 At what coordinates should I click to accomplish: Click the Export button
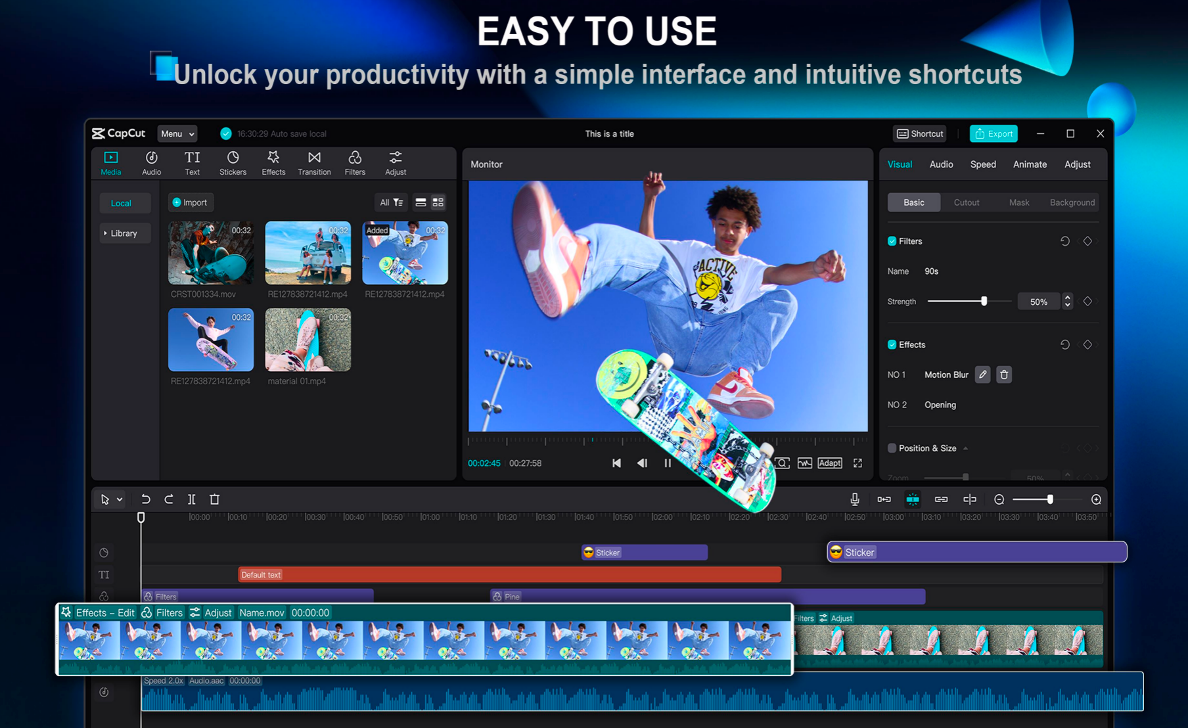(x=994, y=133)
